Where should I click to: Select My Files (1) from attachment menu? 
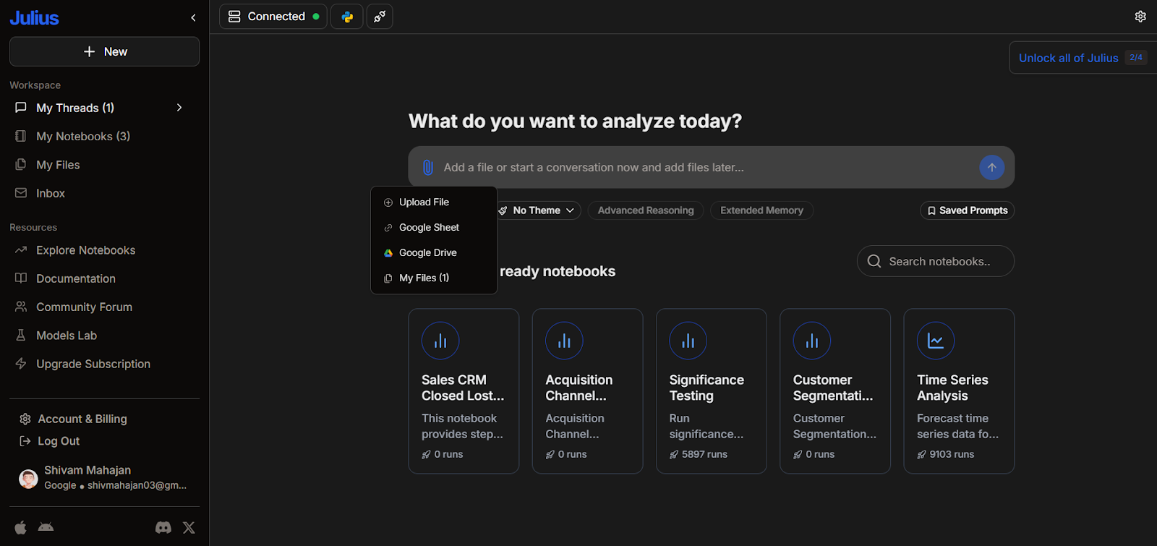pos(434,278)
